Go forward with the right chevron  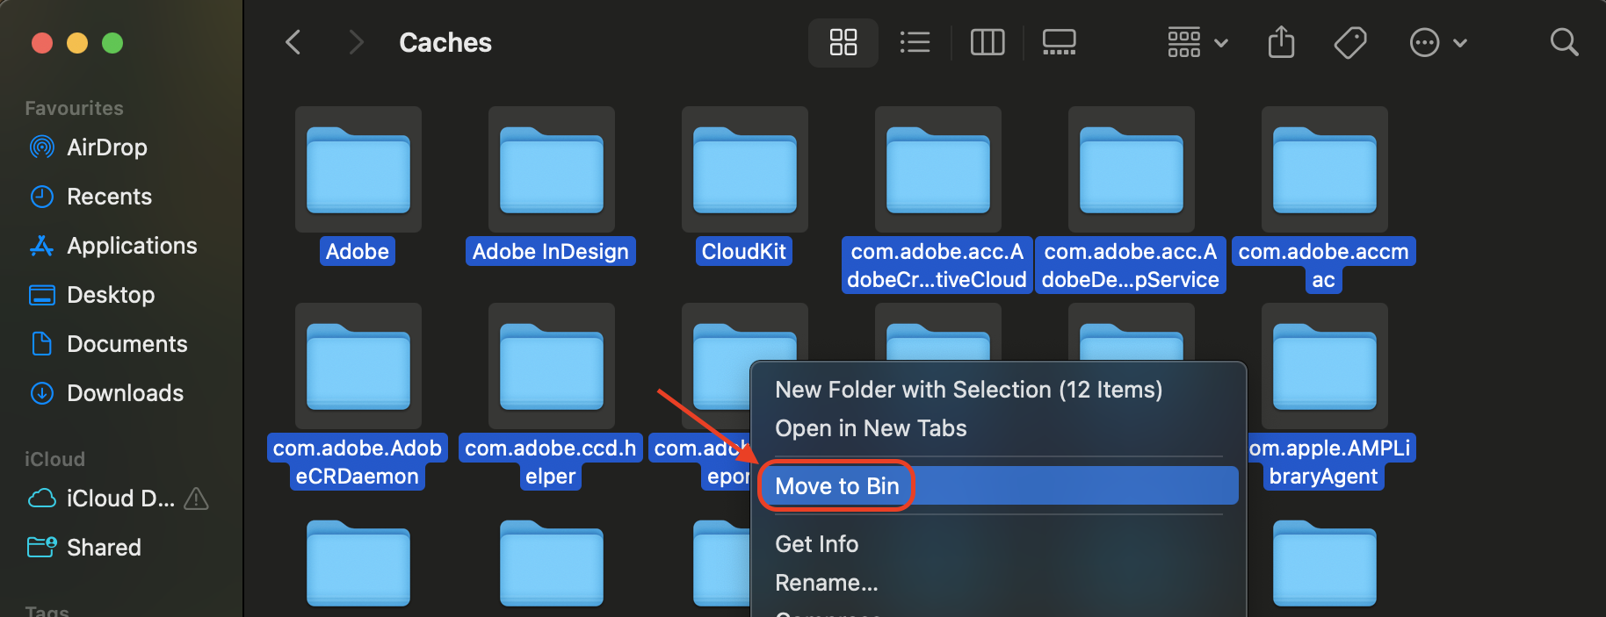[x=356, y=42]
